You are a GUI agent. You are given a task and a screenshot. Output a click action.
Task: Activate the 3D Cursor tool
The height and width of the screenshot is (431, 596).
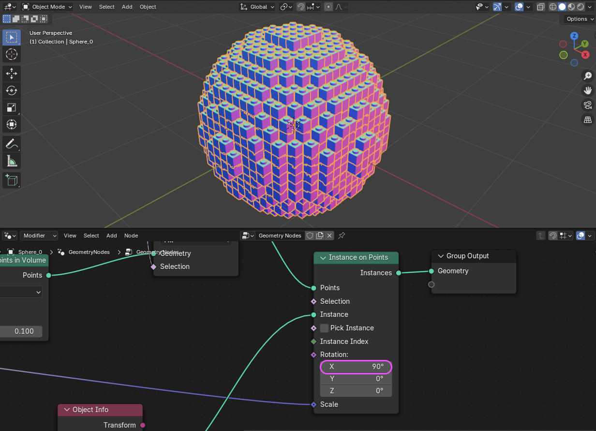click(x=12, y=54)
